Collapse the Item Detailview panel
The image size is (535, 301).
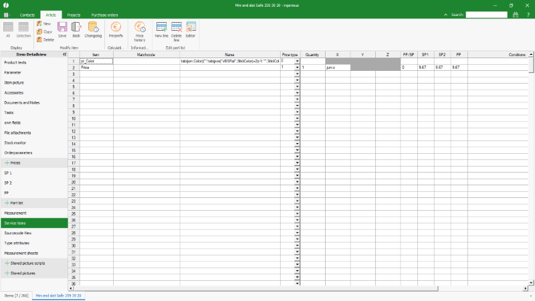pyautogui.click(x=64, y=54)
